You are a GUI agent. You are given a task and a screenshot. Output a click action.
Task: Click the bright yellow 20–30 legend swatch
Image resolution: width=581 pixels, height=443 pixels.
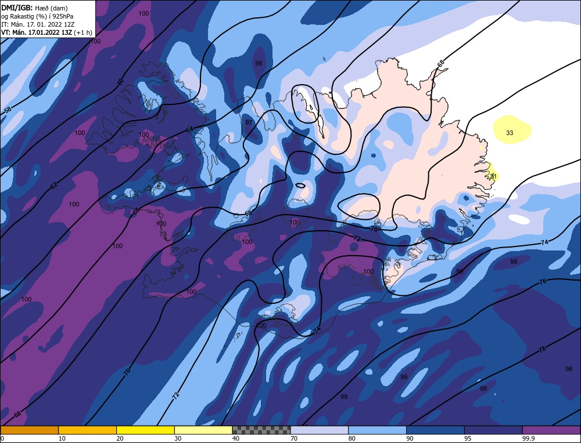click(x=145, y=430)
